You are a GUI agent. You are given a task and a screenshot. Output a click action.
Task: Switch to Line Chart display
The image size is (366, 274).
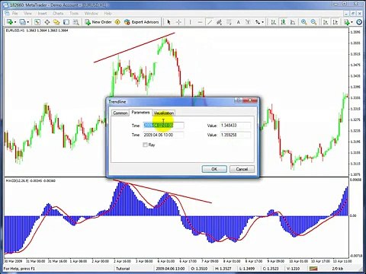pos(293,22)
